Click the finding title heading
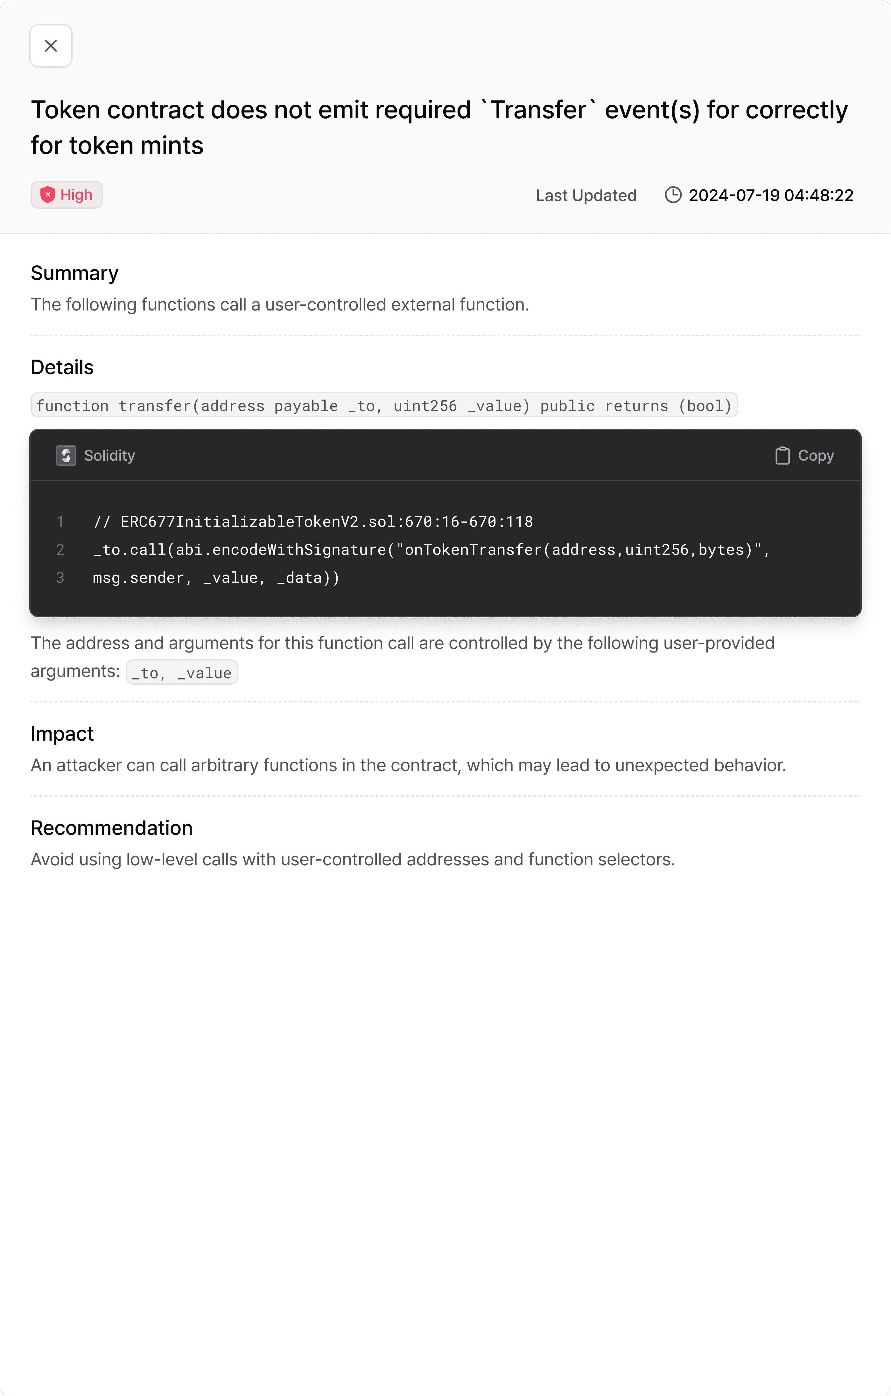The width and height of the screenshot is (891, 1396). pos(439,127)
